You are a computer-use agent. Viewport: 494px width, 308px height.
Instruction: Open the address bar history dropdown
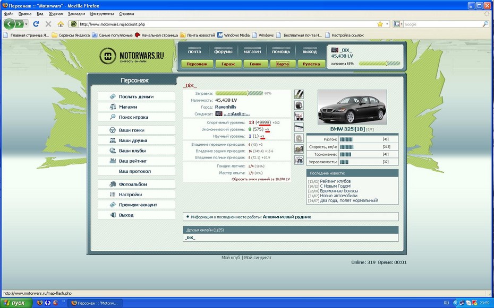pos(387,24)
